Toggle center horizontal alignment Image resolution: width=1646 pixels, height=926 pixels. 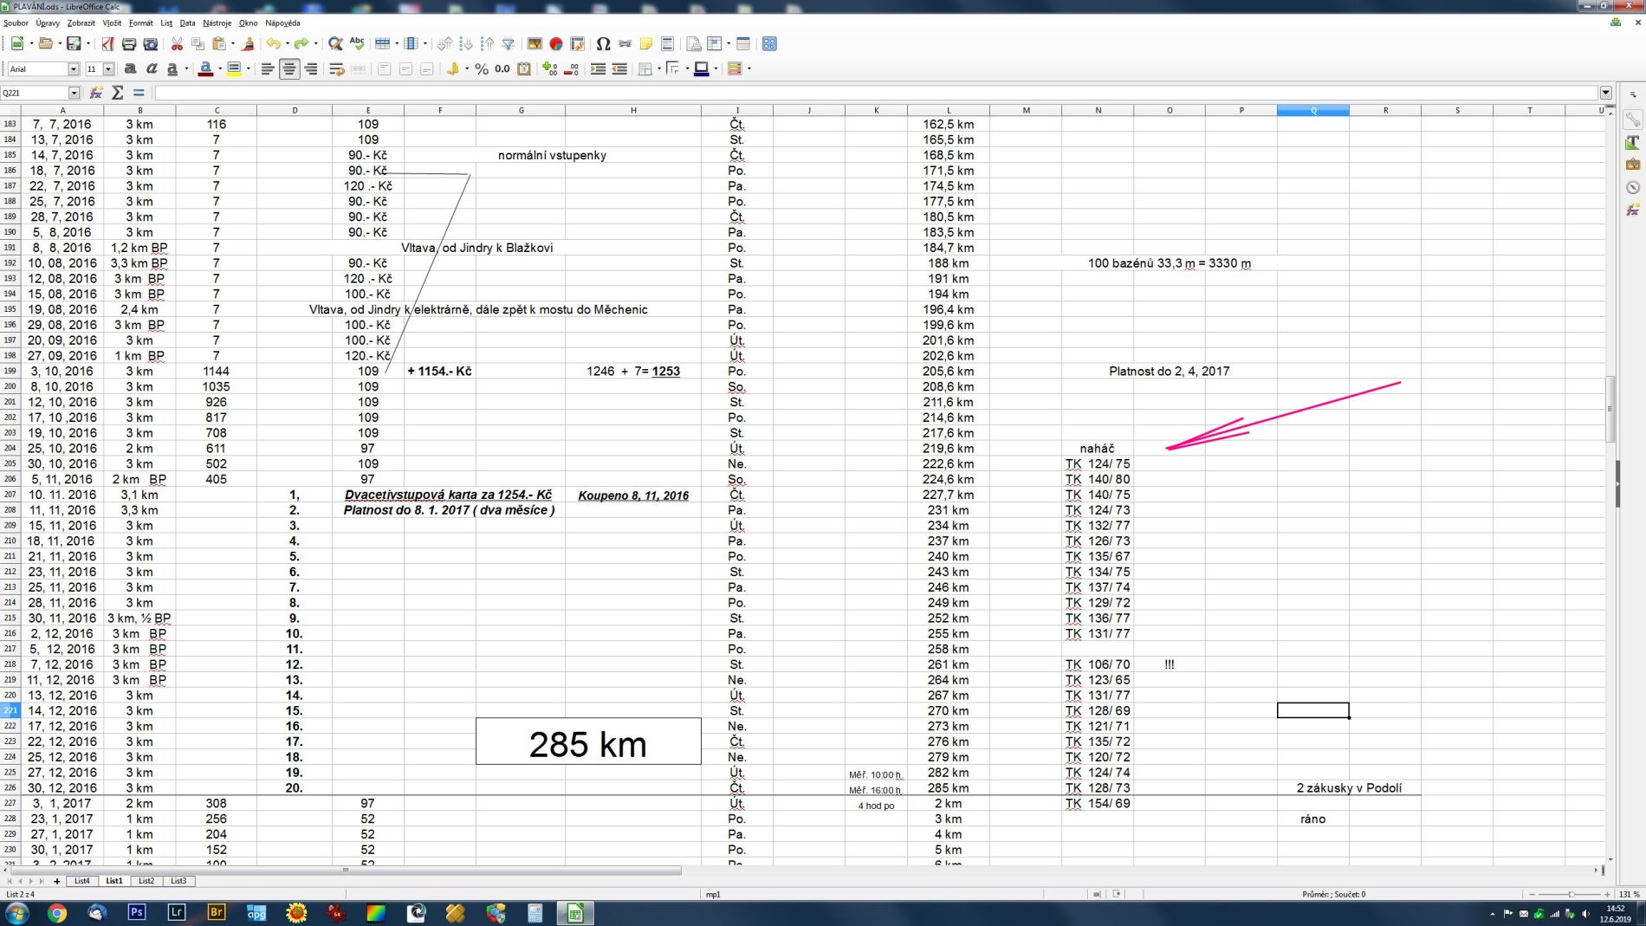click(x=289, y=68)
